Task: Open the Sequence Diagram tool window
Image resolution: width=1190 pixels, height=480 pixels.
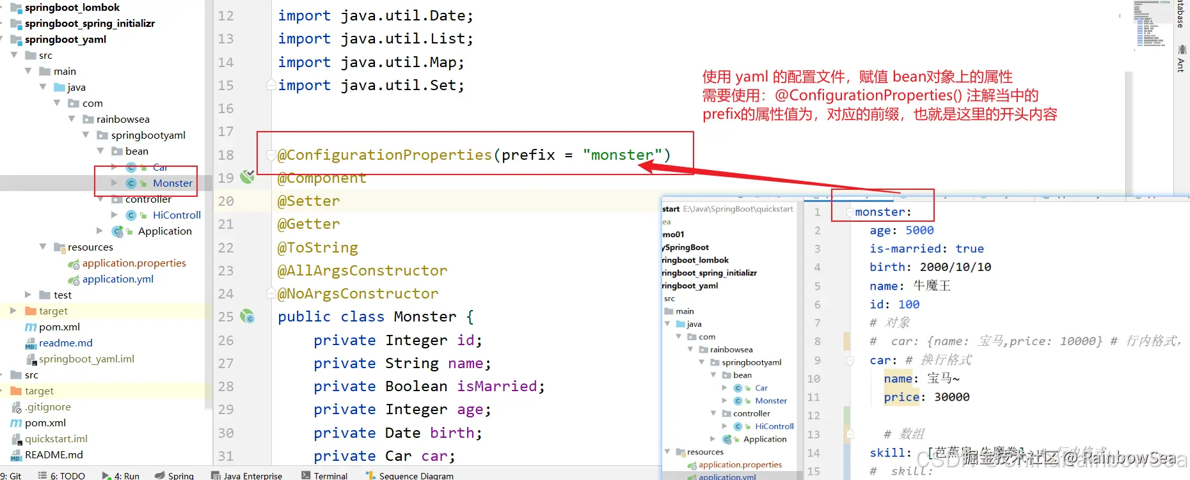Action: pos(409,476)
